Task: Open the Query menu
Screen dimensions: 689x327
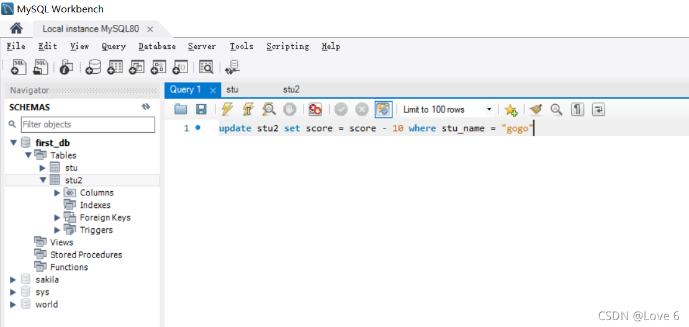Action: click(x=114, y=46)
